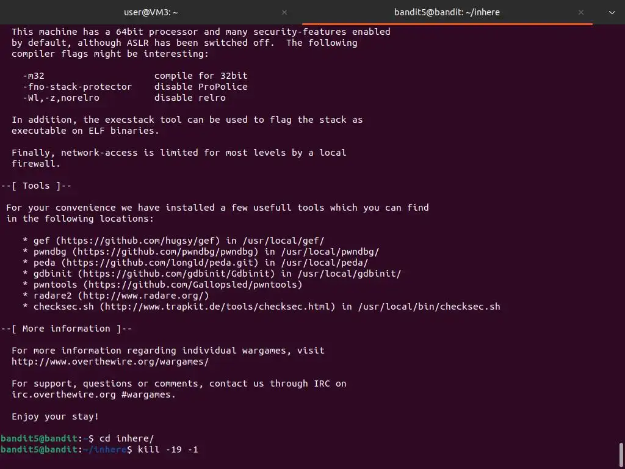Viewport: 625px width, 469px height.
Task: Click the /usr/local/bin/checksec.sh path
Action: click(428, 307)
